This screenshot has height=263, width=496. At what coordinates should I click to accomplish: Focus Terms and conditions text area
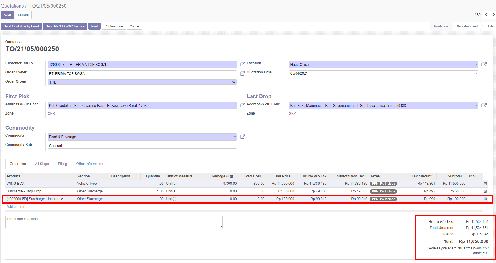114,222
